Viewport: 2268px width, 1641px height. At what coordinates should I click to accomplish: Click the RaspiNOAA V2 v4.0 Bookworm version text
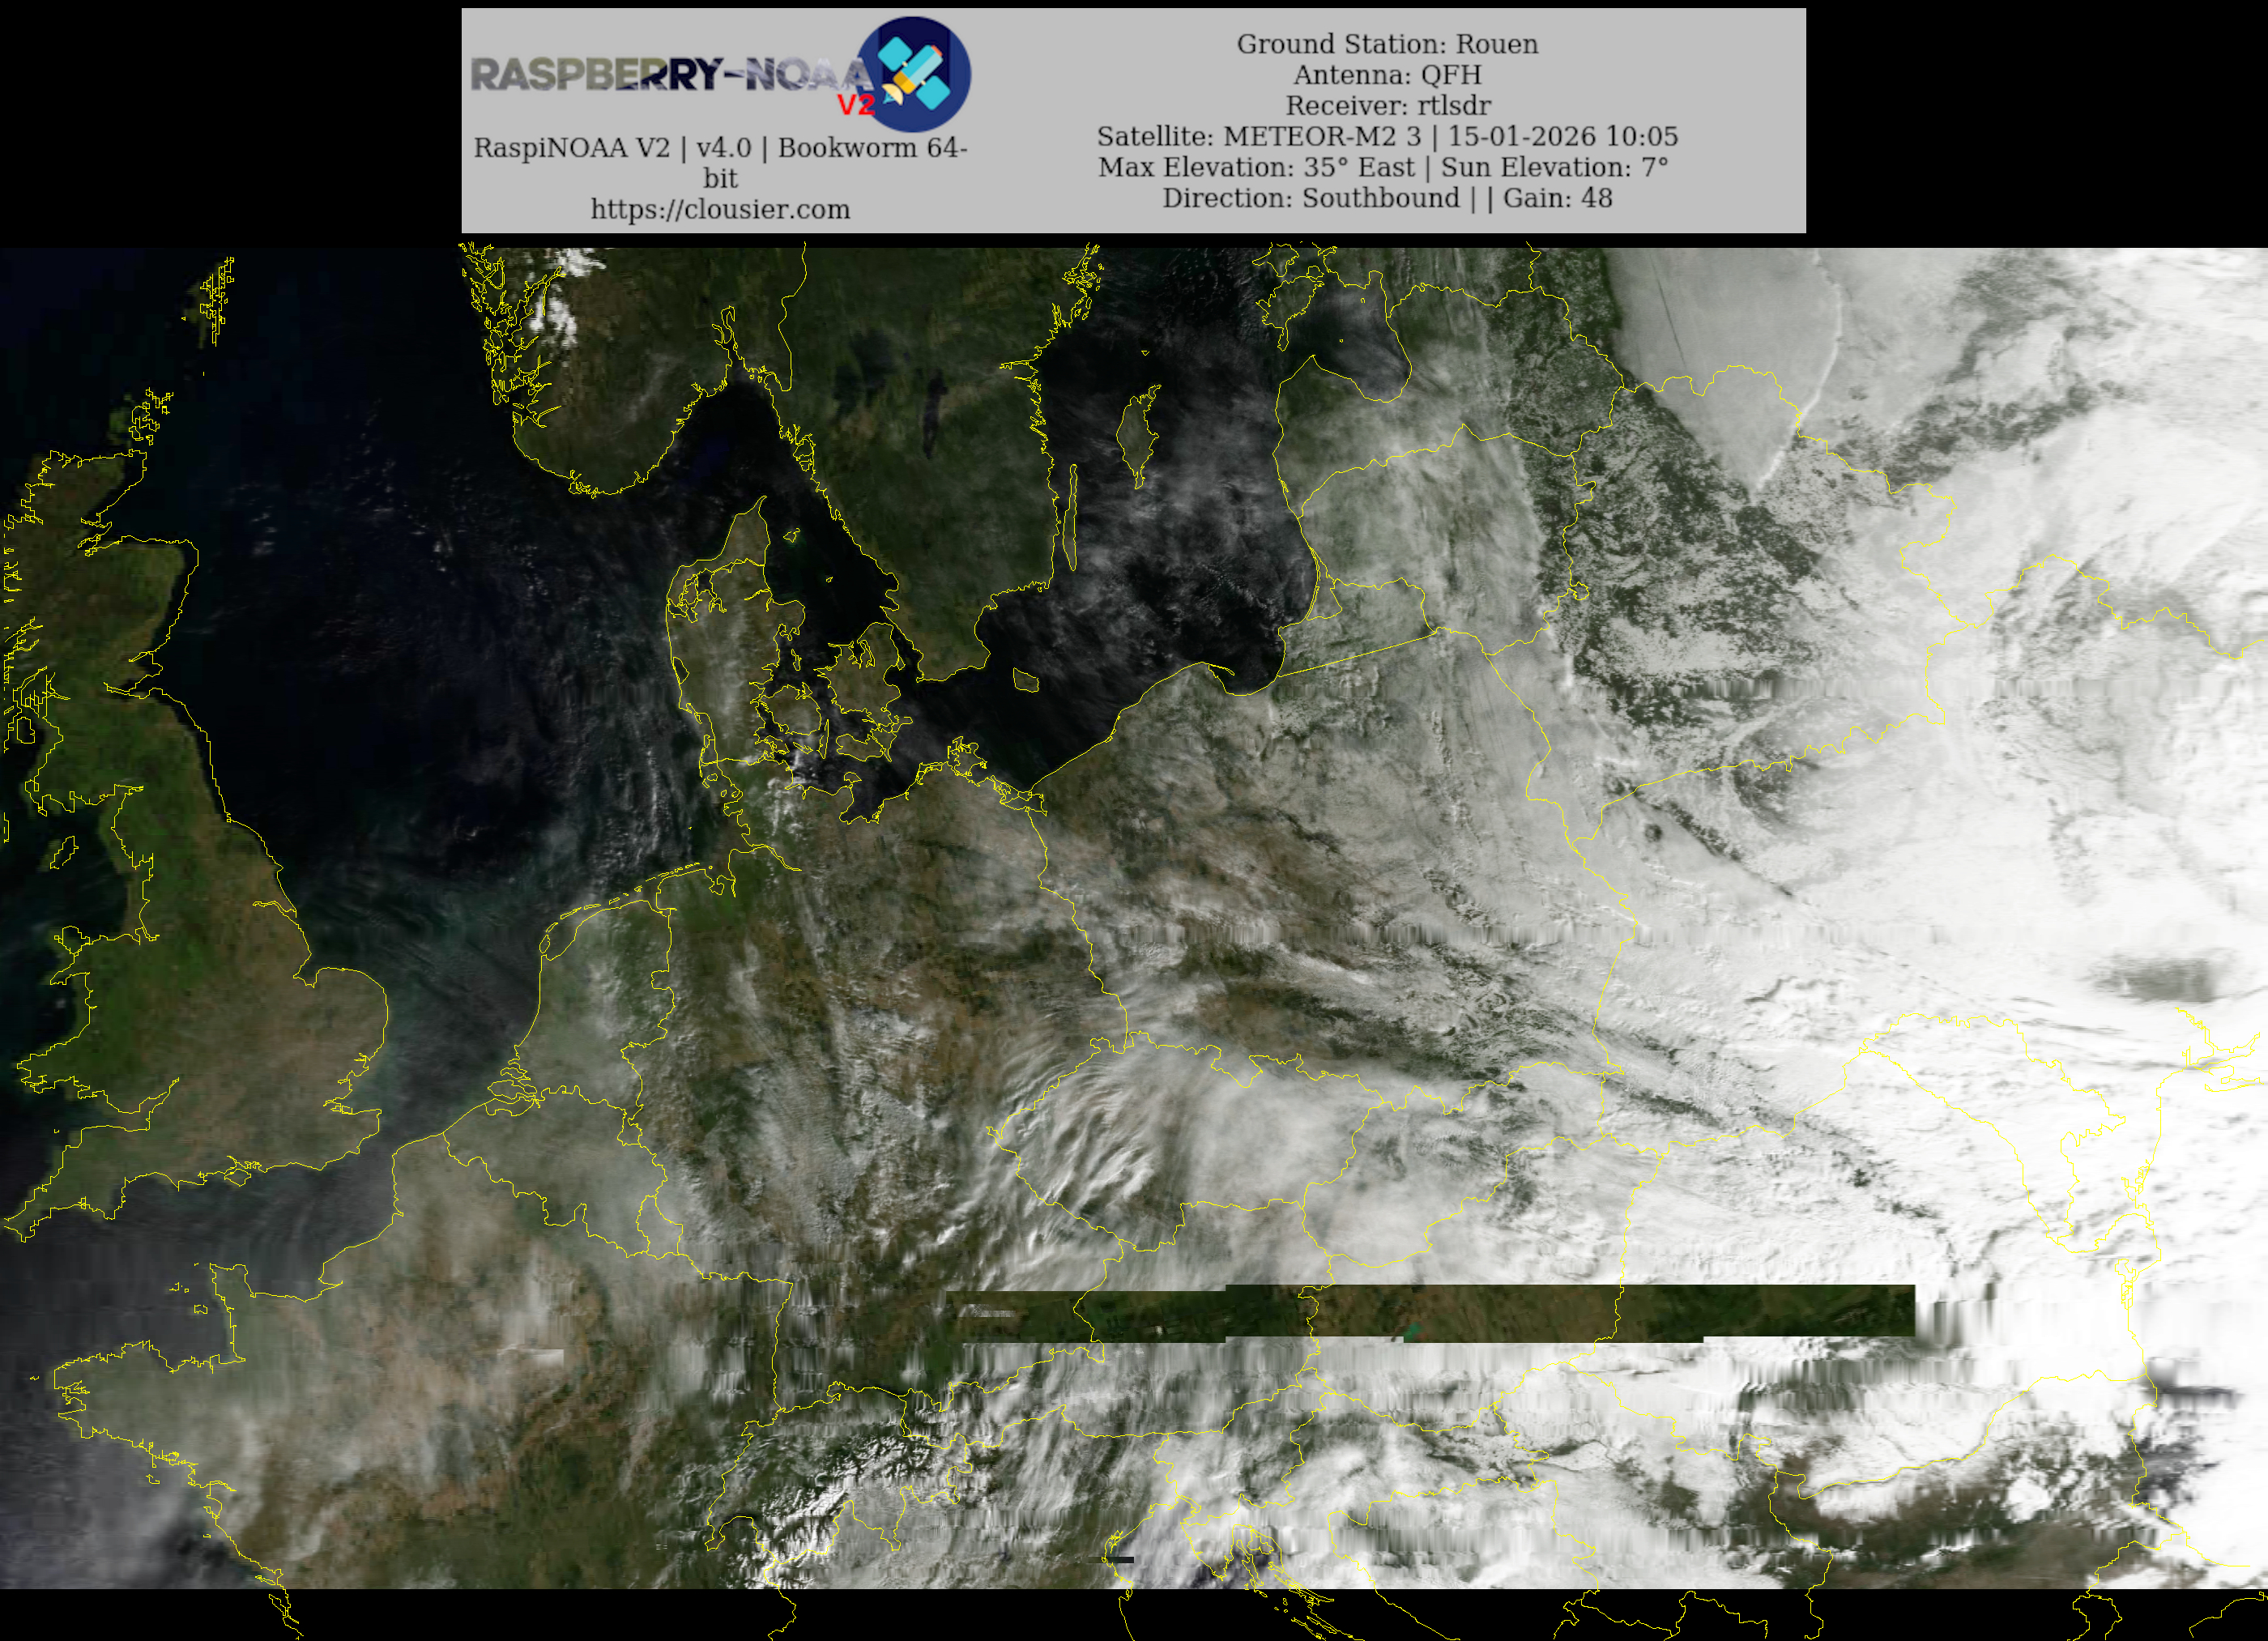(x=720, y=148)
